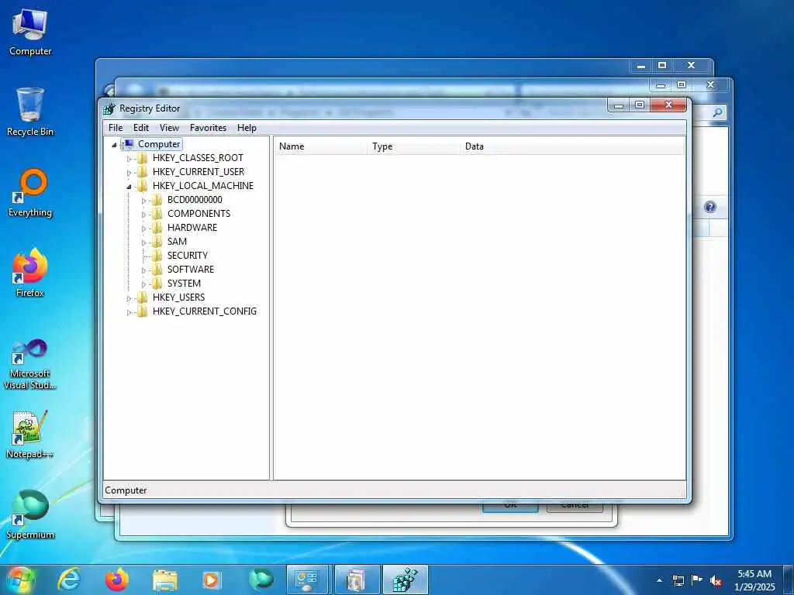Select the HKEY_CLASSES_ROOT label
Image resolution: width=794 pixels, height=595 pixels.
(x=198, y=158)
